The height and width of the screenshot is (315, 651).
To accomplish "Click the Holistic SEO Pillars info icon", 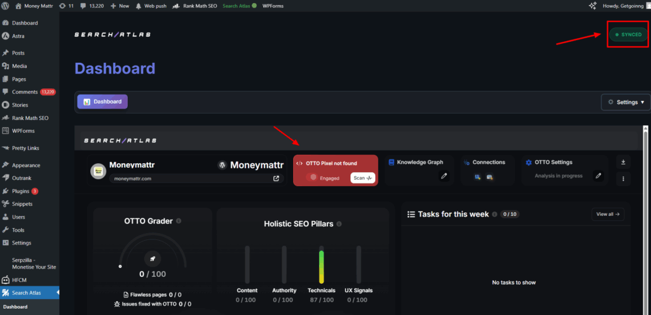I will (339, 224).
